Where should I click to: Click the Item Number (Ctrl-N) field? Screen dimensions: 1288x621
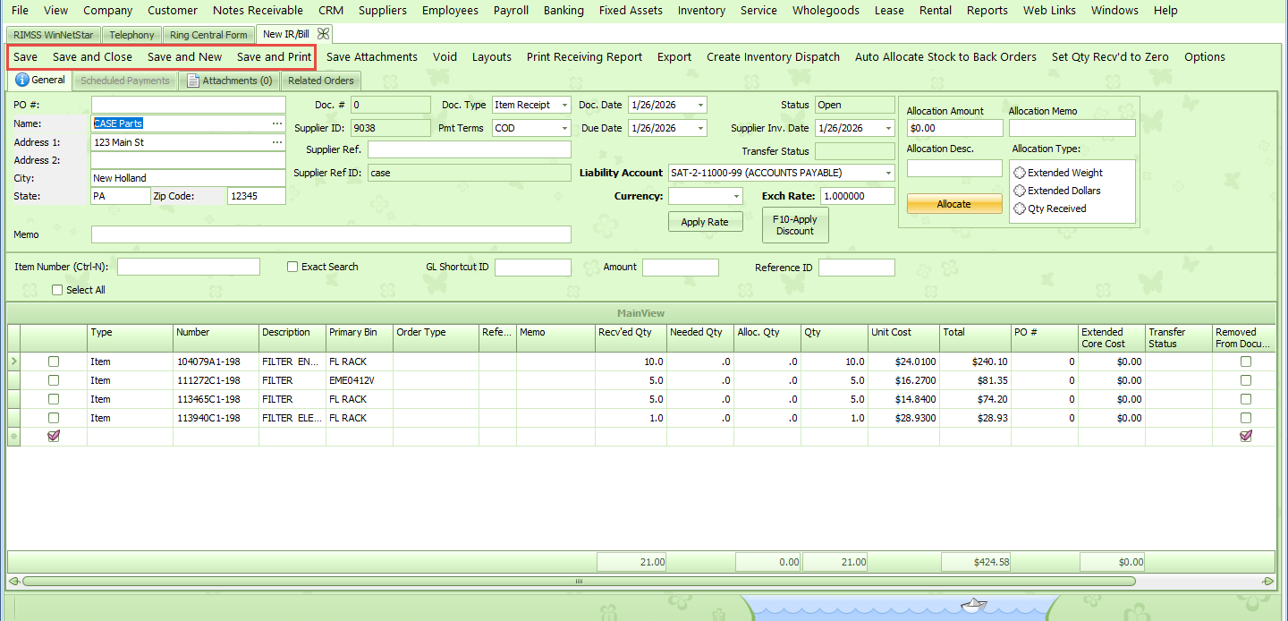click(188, 267)
